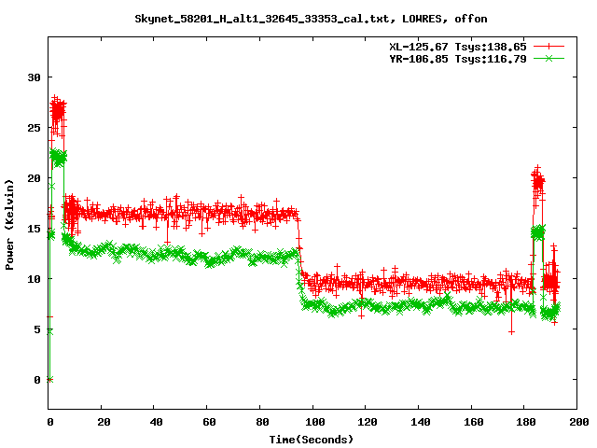Click x-axis tick label 80
Screen dimensions: 597x448
pyautogui.click(x=262, y=422)
